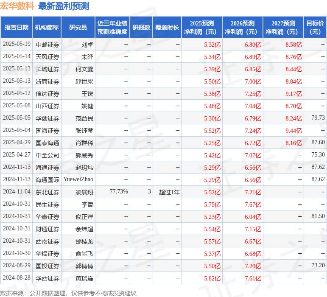Click the 目标价 column header
The width and height of the screenshot is (327, 297).
(315, 28)
